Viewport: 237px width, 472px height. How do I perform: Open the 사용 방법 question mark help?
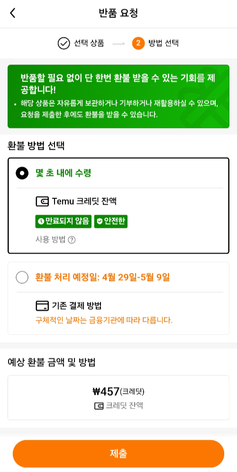tap(72, 240)
